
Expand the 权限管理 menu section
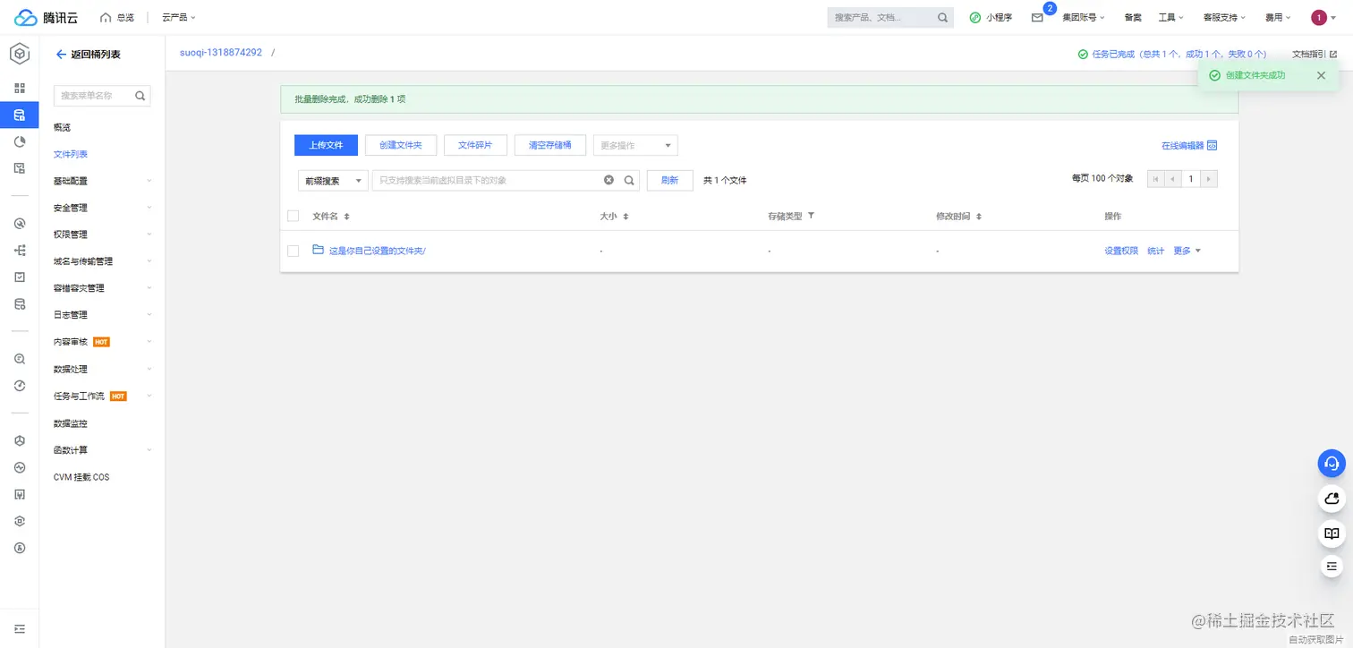click(102, 234)
